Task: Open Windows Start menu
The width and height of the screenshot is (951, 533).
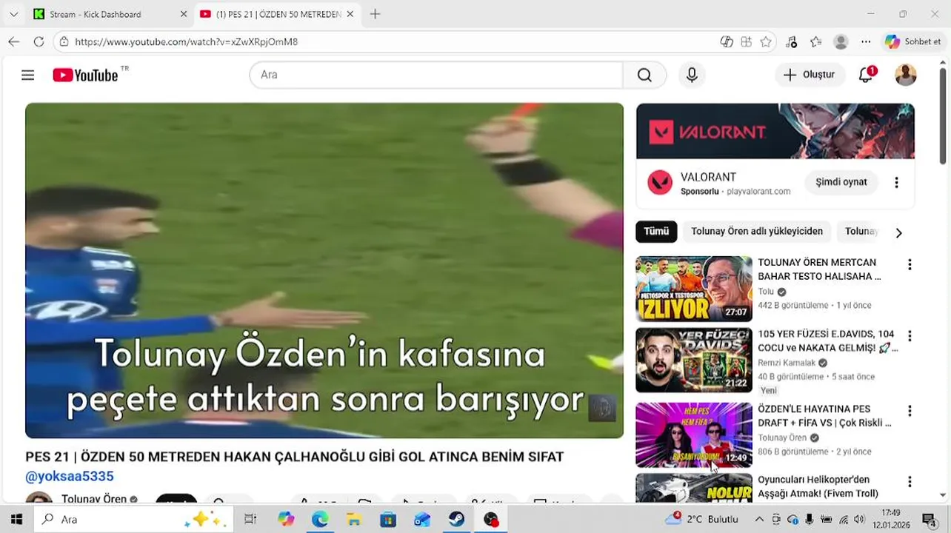Action: pos(16,520)
